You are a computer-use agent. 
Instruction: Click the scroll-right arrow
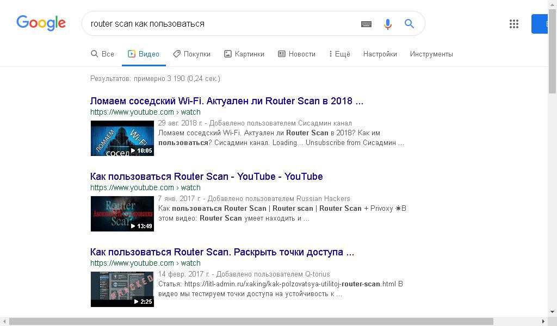[543, 322]
